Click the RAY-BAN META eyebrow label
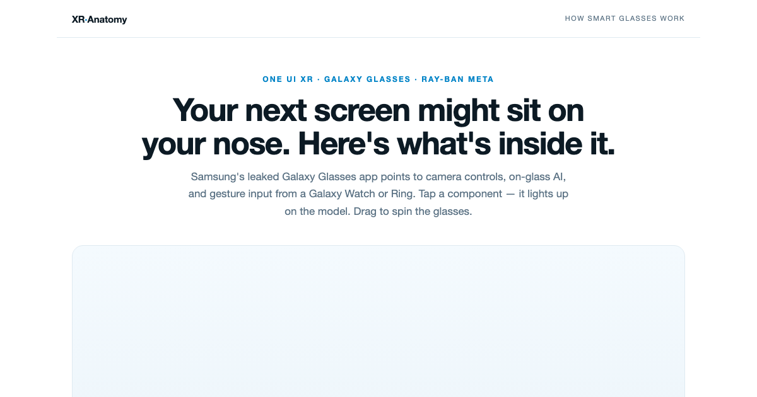The image size is (757, 397). (x=457, y=79)
